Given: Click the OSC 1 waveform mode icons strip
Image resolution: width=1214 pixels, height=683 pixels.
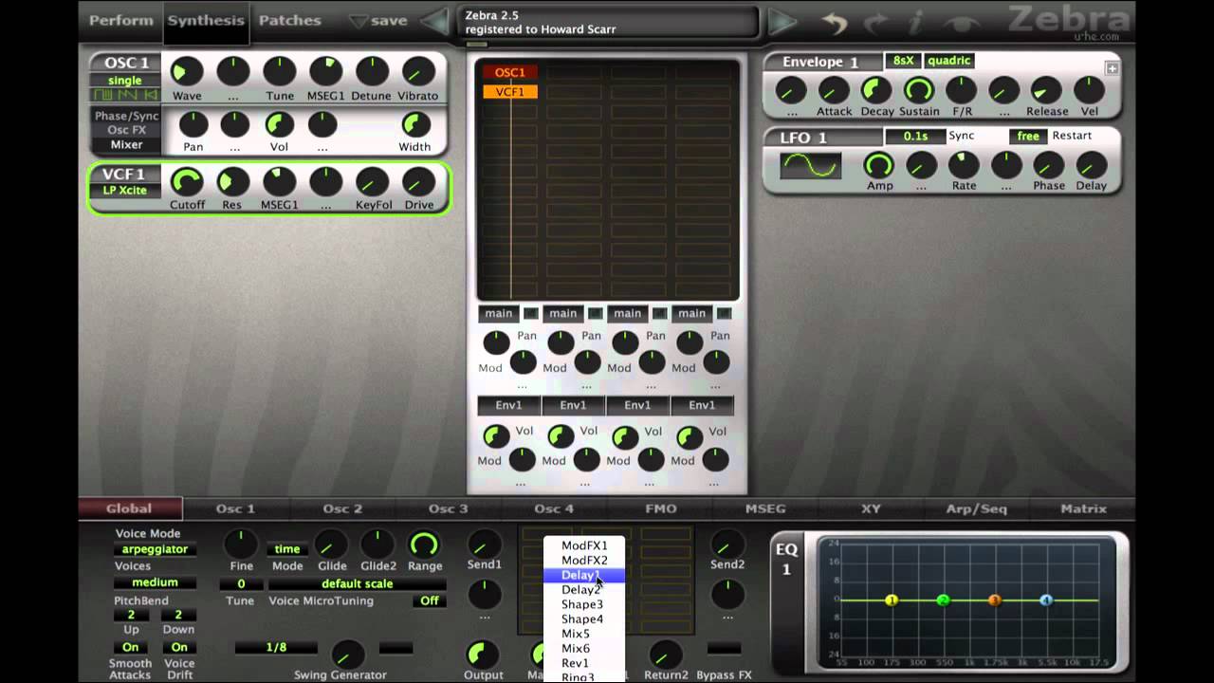Looking at the screenshot, I should pyautogui.click(x=125, y=95).
